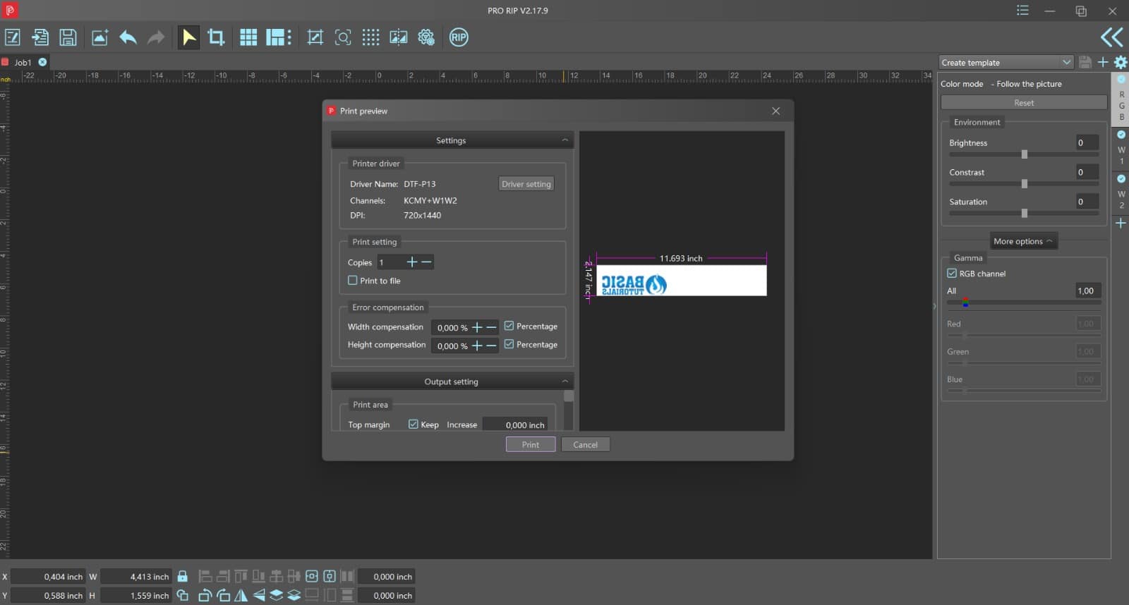The width and height of the screenshot is (1129, 605).
Task: Click the save floppy disk icon
Action: tap(68, 37)
